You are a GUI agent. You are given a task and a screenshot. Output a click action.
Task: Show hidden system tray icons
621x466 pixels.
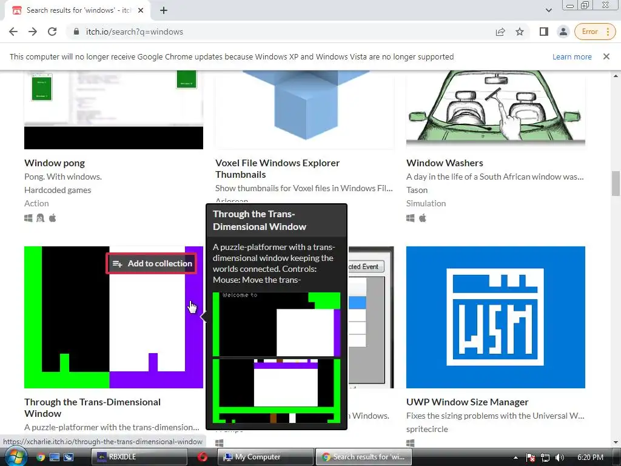coord(515,458)
